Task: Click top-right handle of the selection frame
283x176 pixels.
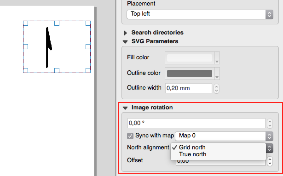Action: (x=88, y=23)
